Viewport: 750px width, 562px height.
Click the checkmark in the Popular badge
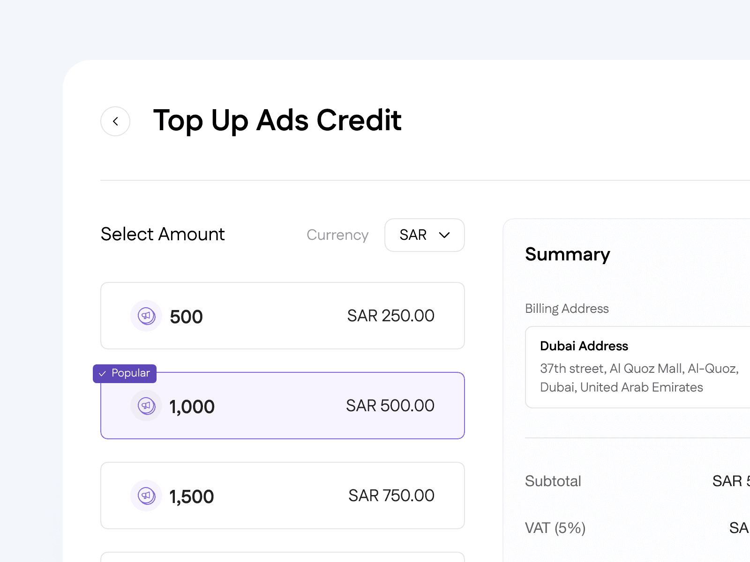103,374
